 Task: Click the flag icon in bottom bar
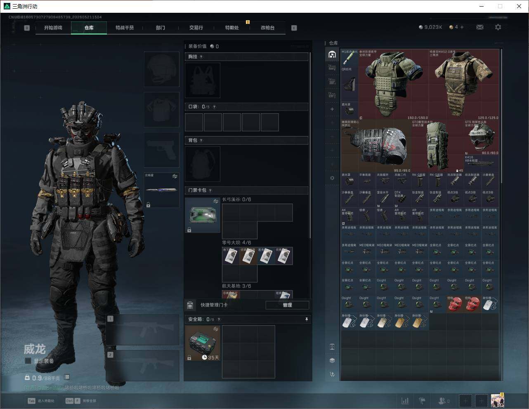[x=422, y=401]
